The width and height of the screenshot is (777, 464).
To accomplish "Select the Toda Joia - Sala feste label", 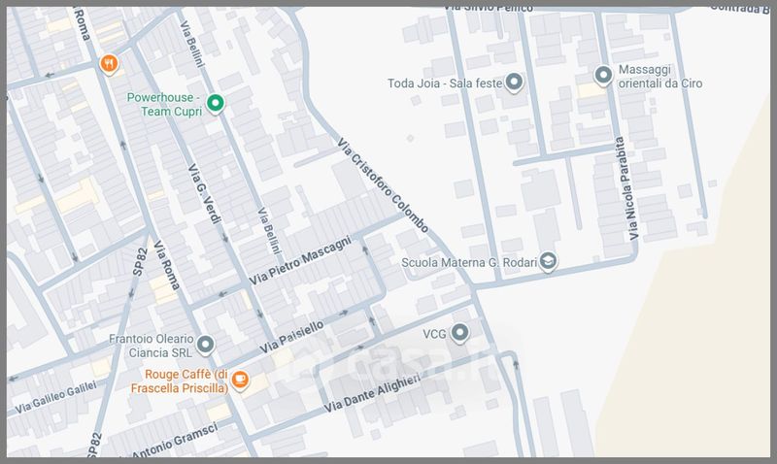I will (x=445, y=83).
